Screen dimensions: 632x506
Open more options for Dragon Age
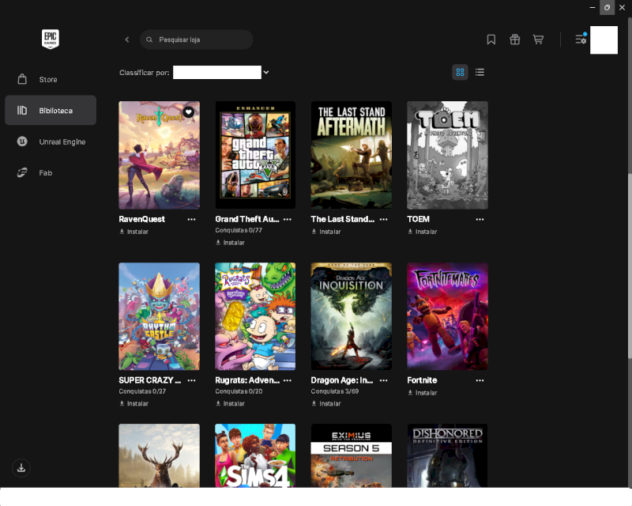(384, 380)
